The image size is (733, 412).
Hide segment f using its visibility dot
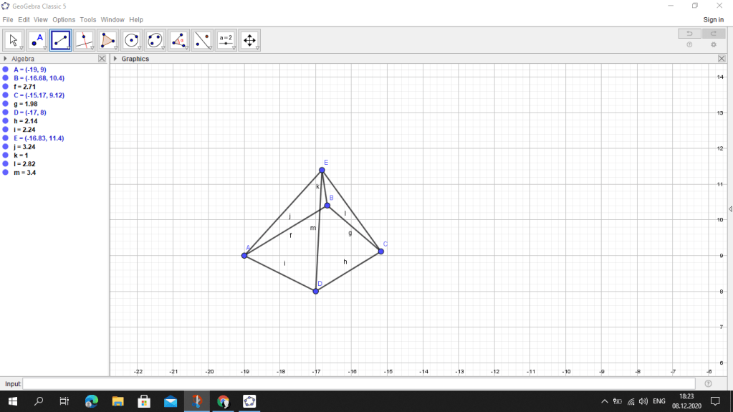[x=6, y=87]
